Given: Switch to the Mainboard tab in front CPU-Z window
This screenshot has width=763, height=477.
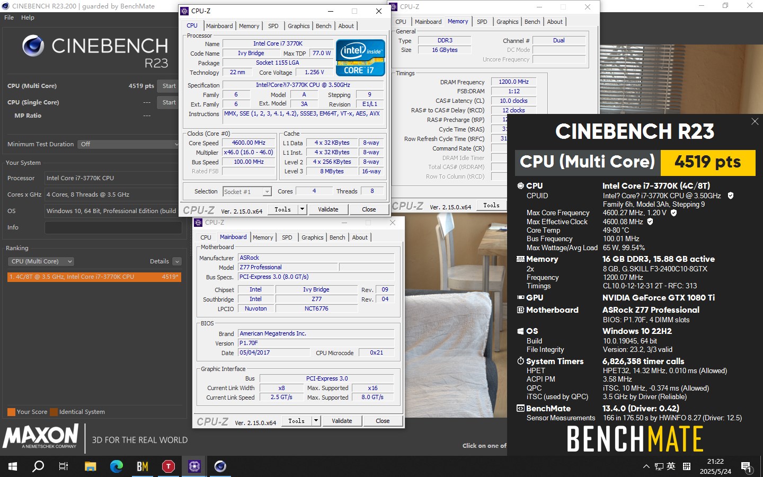Looking at the screenshot, I should [x=219, y=26].
